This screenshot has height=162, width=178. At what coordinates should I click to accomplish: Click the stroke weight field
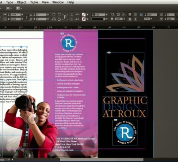coord(100,15)
